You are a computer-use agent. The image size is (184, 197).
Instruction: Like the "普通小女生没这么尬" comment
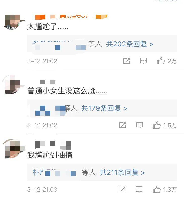[x=157, y=125]
